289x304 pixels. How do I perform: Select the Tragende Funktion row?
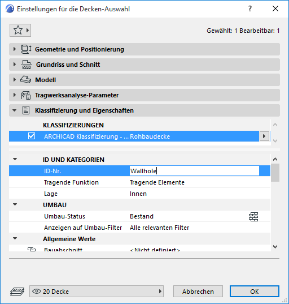(x=139, y=182)
